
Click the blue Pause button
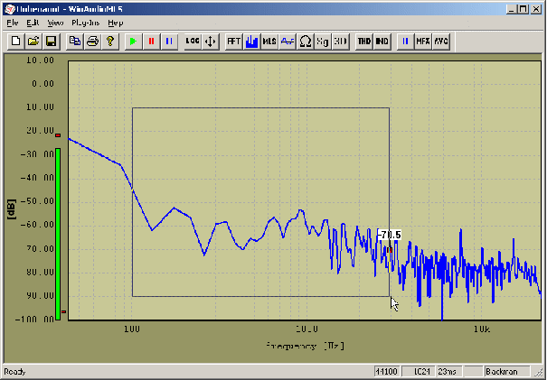(x=168, y=42)
